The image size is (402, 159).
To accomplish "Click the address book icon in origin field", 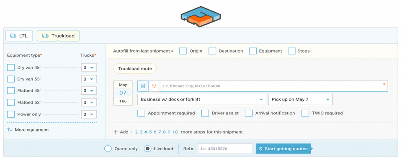I will (x=143, y=86).
